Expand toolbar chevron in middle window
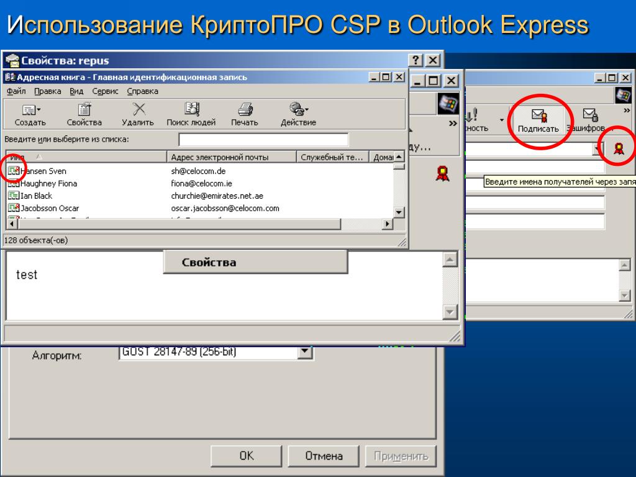The image size is (636, 477). coord(453,124)
